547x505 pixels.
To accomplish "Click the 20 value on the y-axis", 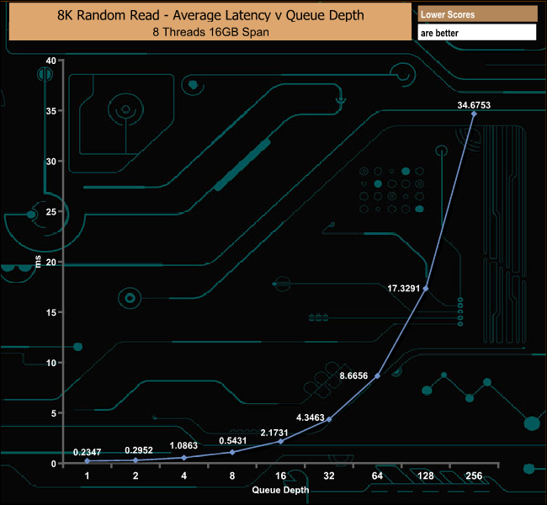I will (51, 262).
